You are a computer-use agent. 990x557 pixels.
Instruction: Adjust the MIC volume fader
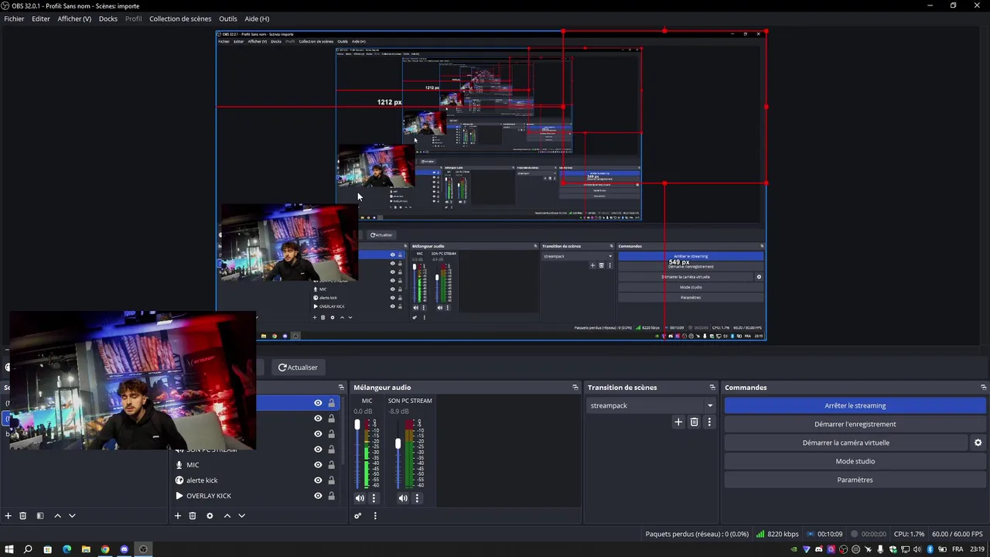click(x=357, y=425)
